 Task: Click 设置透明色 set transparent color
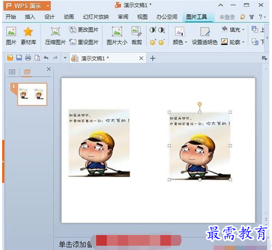(x=205, y=36)
